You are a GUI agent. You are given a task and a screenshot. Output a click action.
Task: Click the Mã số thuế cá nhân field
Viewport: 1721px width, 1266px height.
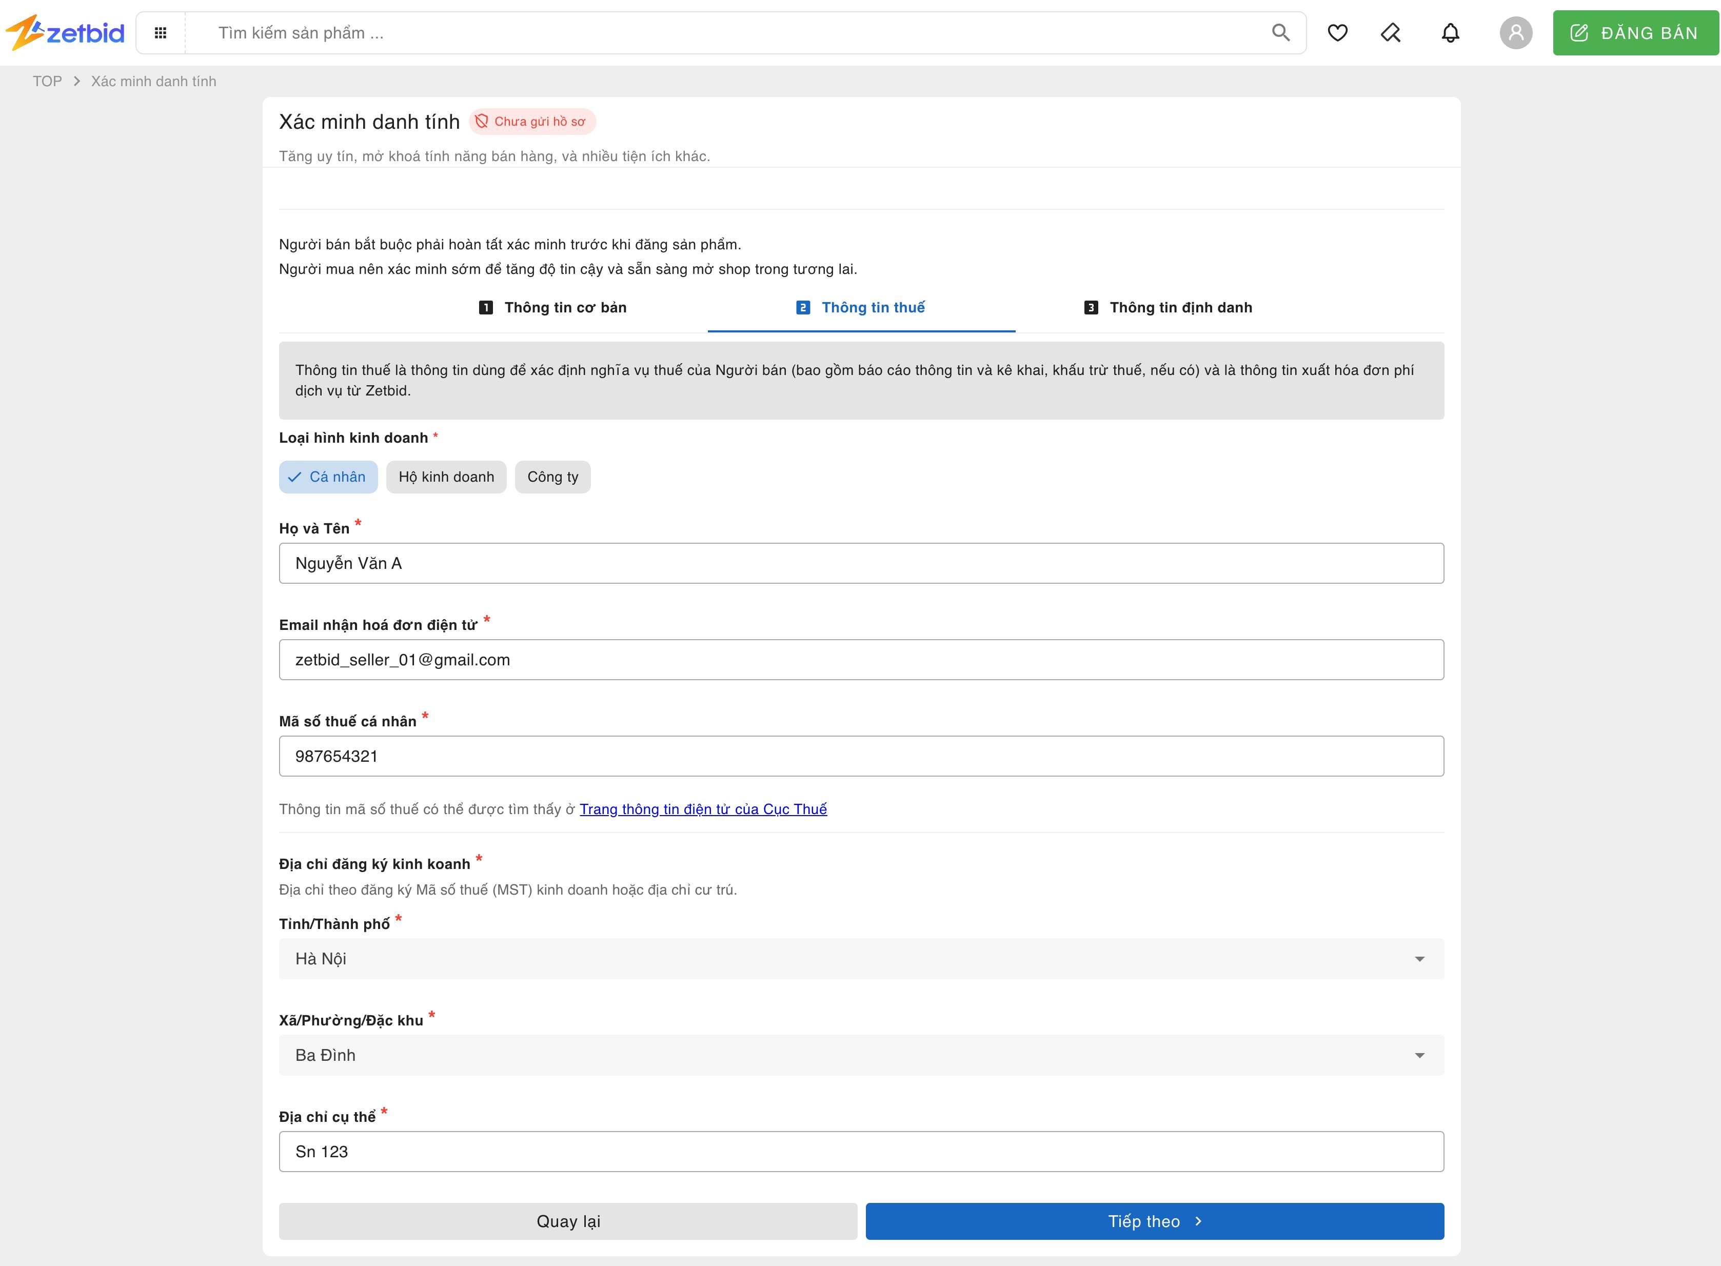861,757
